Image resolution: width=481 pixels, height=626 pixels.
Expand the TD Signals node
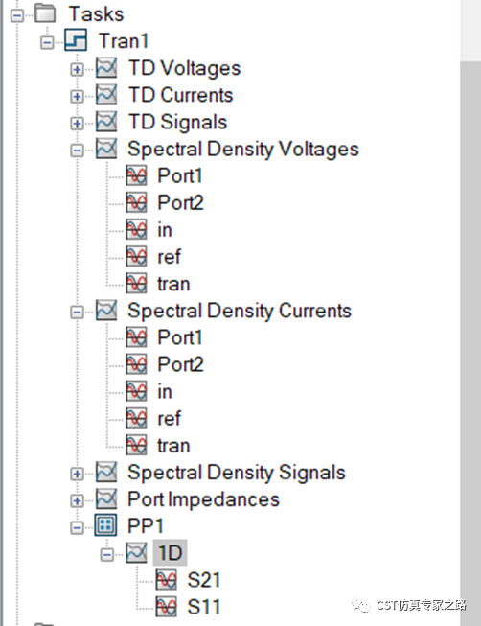[x=77, y=124]
